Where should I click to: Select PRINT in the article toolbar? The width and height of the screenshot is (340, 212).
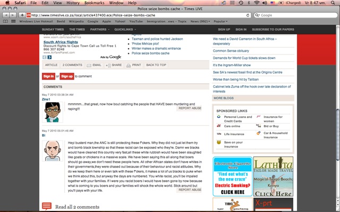tap(133, 65)
